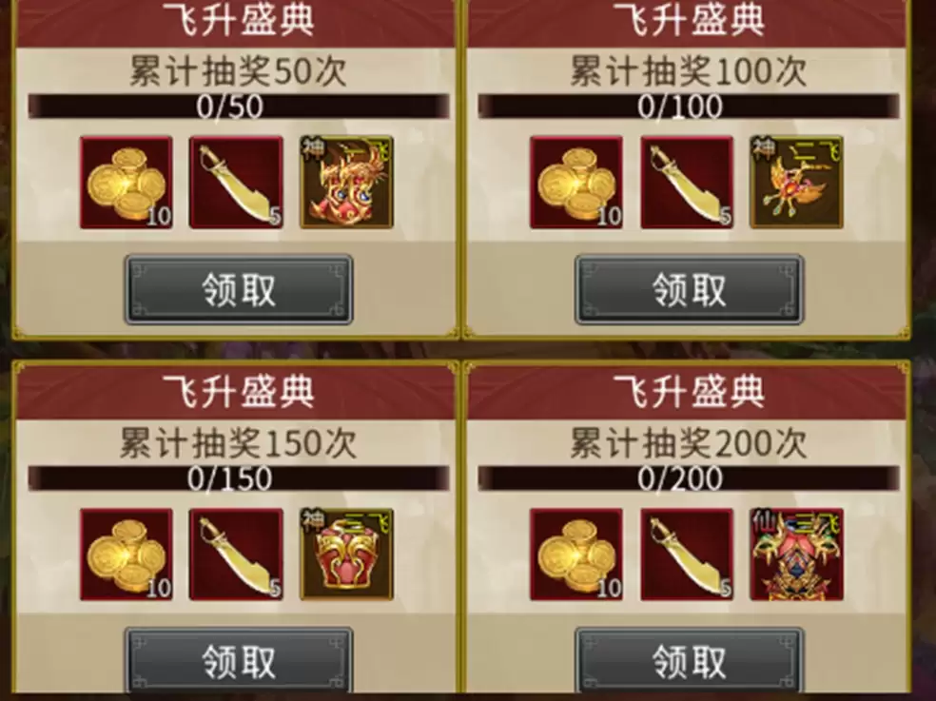Claim the 累计抽奖50次 reward with 领取
Screen dimensions: 936x701
tap(239, 290)
